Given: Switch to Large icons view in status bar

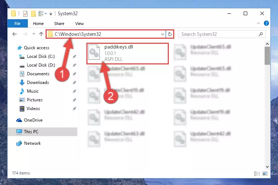Looking at the screenshot, I should pos(265,173).
